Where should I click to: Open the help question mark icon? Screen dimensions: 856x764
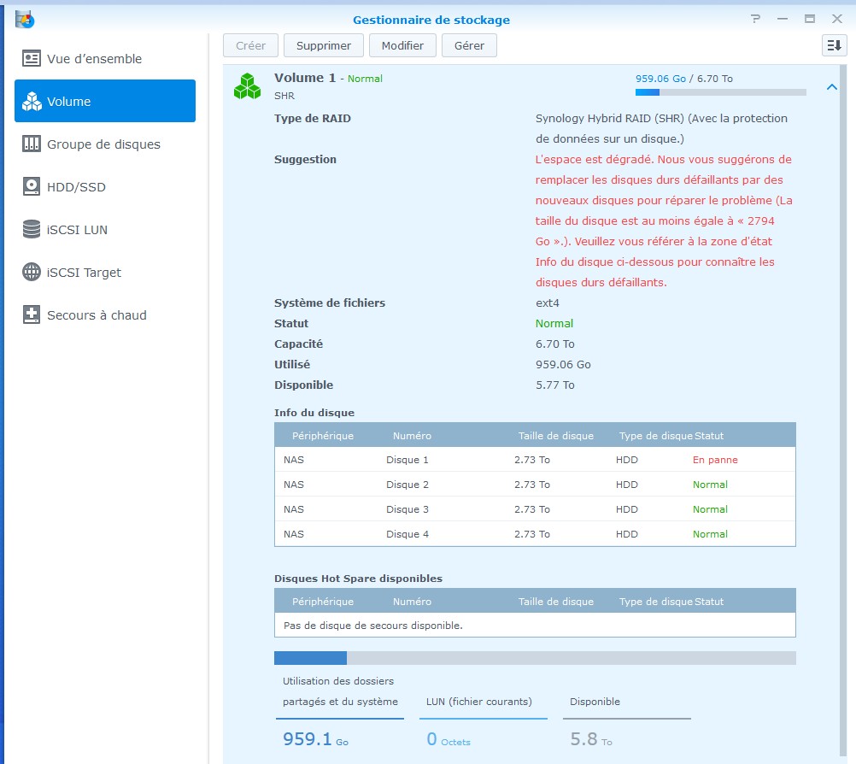click(x=755, y=19)
